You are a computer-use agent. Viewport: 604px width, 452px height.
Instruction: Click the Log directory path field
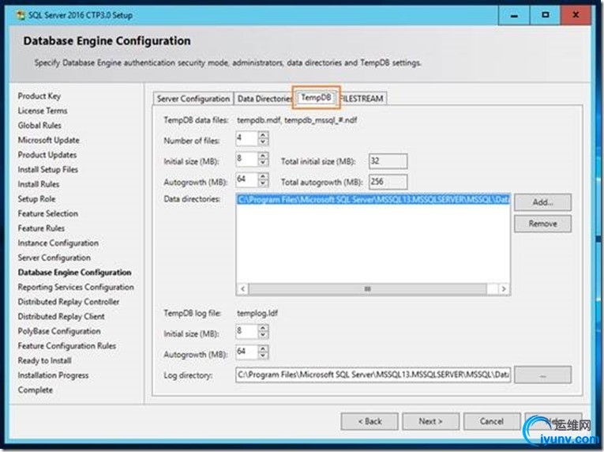point(373,375)
